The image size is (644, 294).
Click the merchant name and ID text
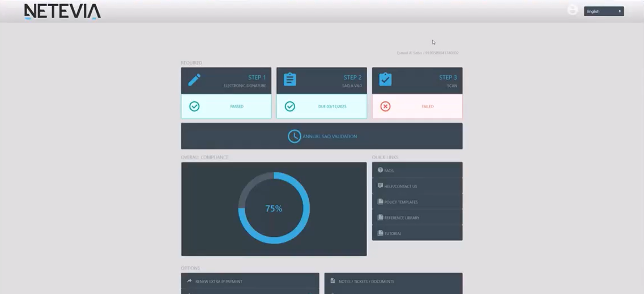click(428, 53)
